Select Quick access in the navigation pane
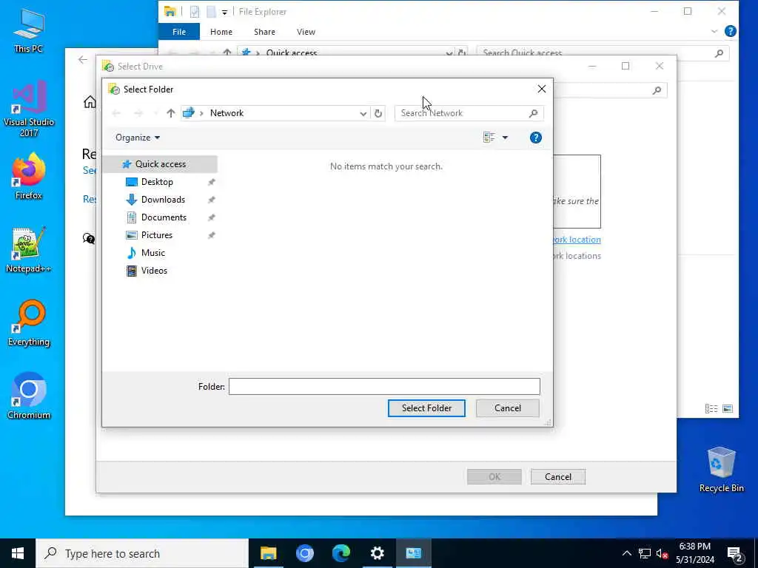This screenshot has width=758, height=568. (x=160, y=164)
